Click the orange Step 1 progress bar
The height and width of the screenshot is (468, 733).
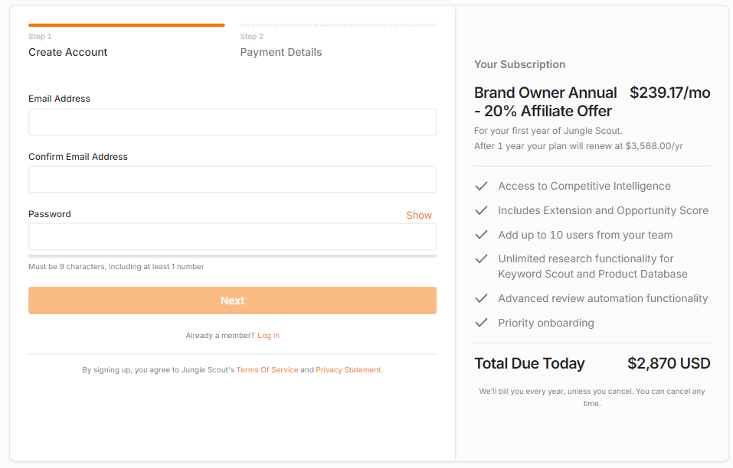point(126,25)
